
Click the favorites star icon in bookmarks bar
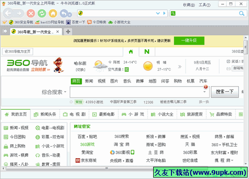coord(4,22)
